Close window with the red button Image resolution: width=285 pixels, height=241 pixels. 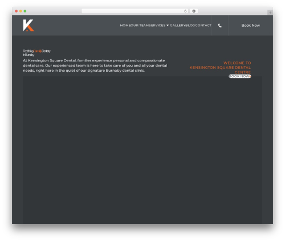click(x=17, y=11)
